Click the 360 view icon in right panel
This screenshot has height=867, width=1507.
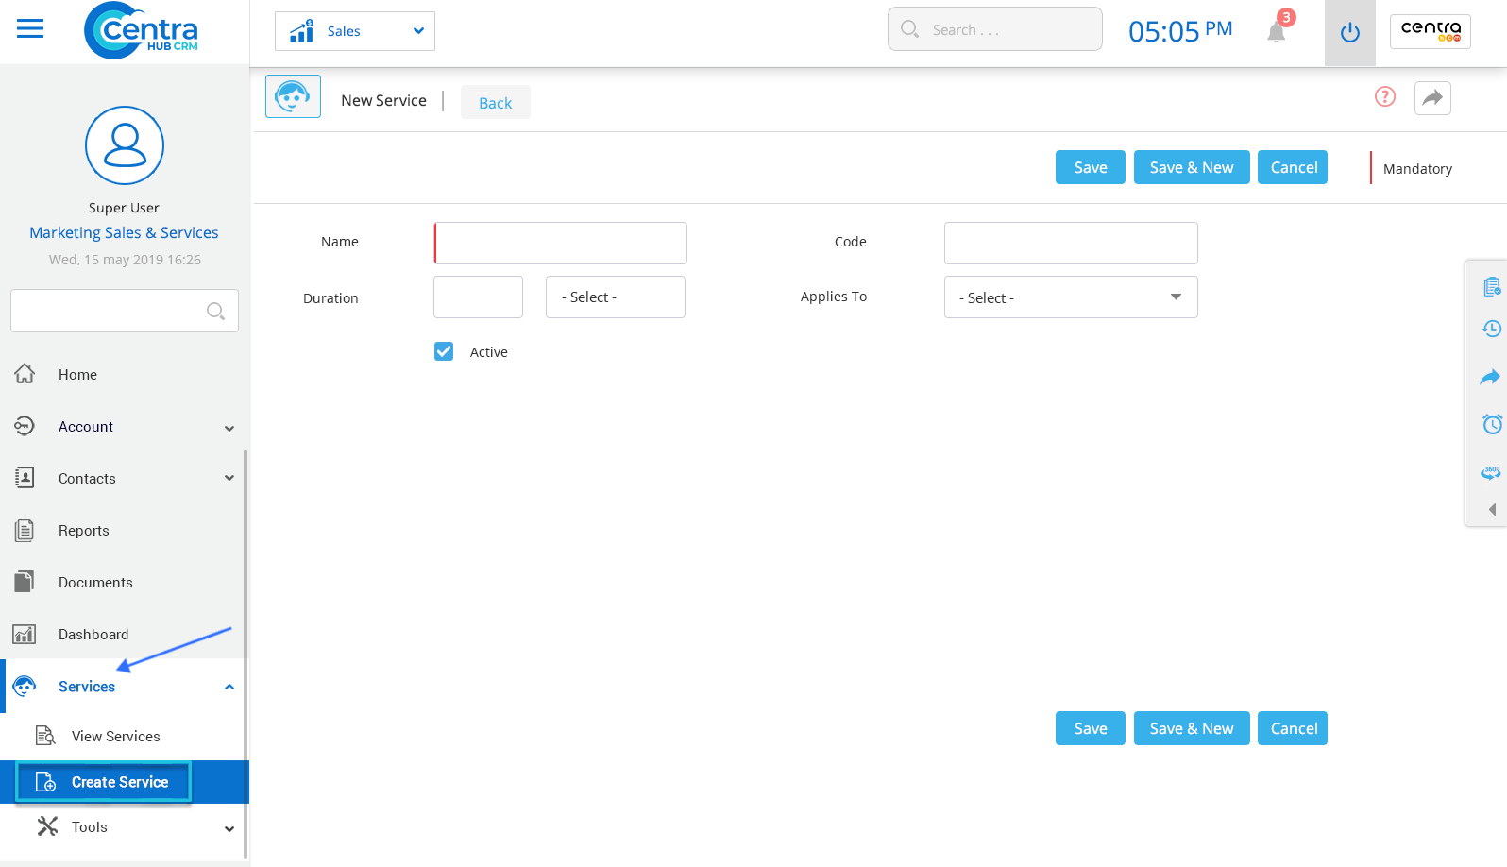(x=1491, y=472)
